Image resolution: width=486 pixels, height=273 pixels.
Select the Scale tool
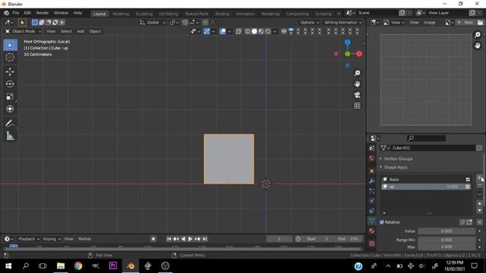coord(10,96)
